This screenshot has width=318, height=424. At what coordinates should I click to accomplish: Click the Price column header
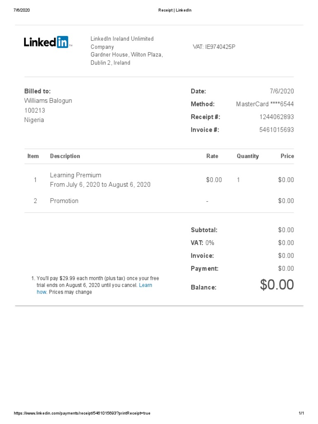coord(287,156)
